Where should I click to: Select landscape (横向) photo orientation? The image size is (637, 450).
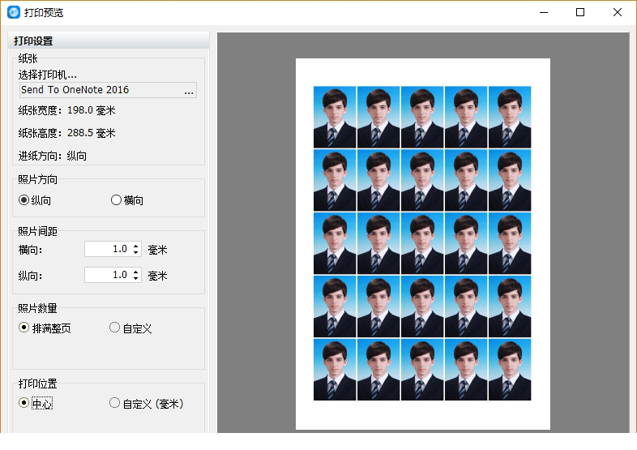click(116, 200)
